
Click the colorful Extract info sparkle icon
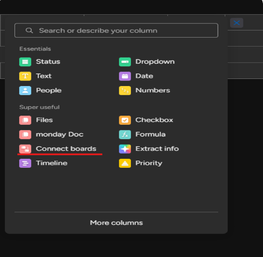(x=125, y=149)
